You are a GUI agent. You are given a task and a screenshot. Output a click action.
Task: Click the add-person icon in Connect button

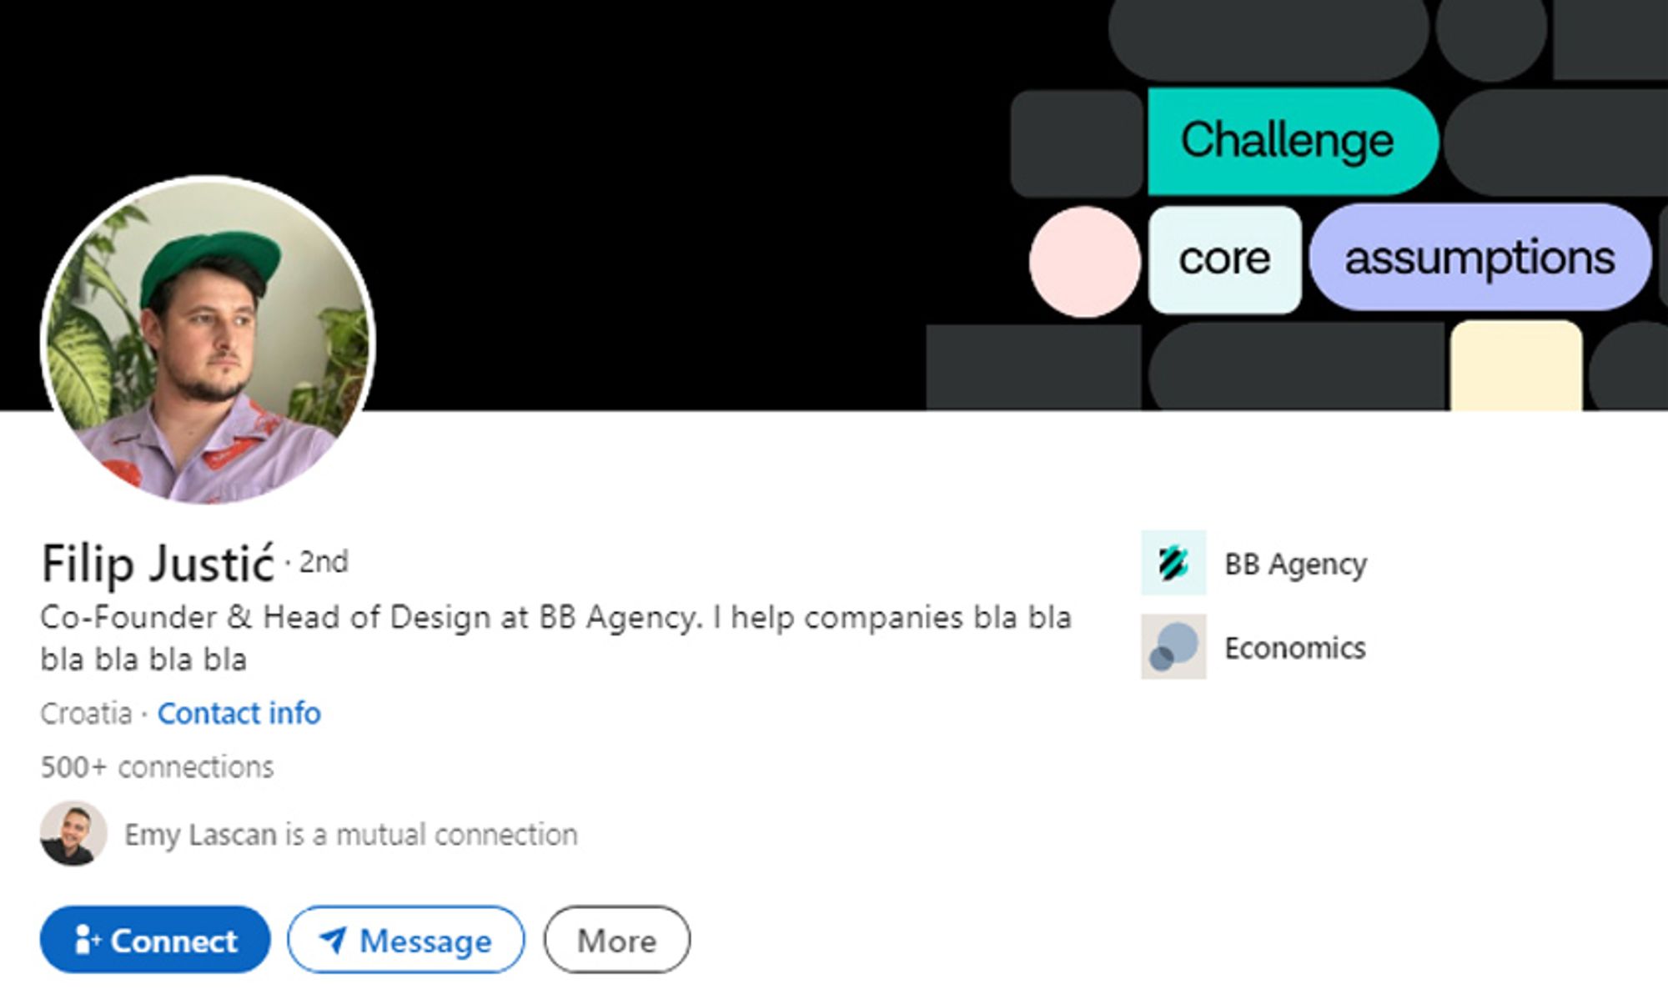(x=87, y=940)
